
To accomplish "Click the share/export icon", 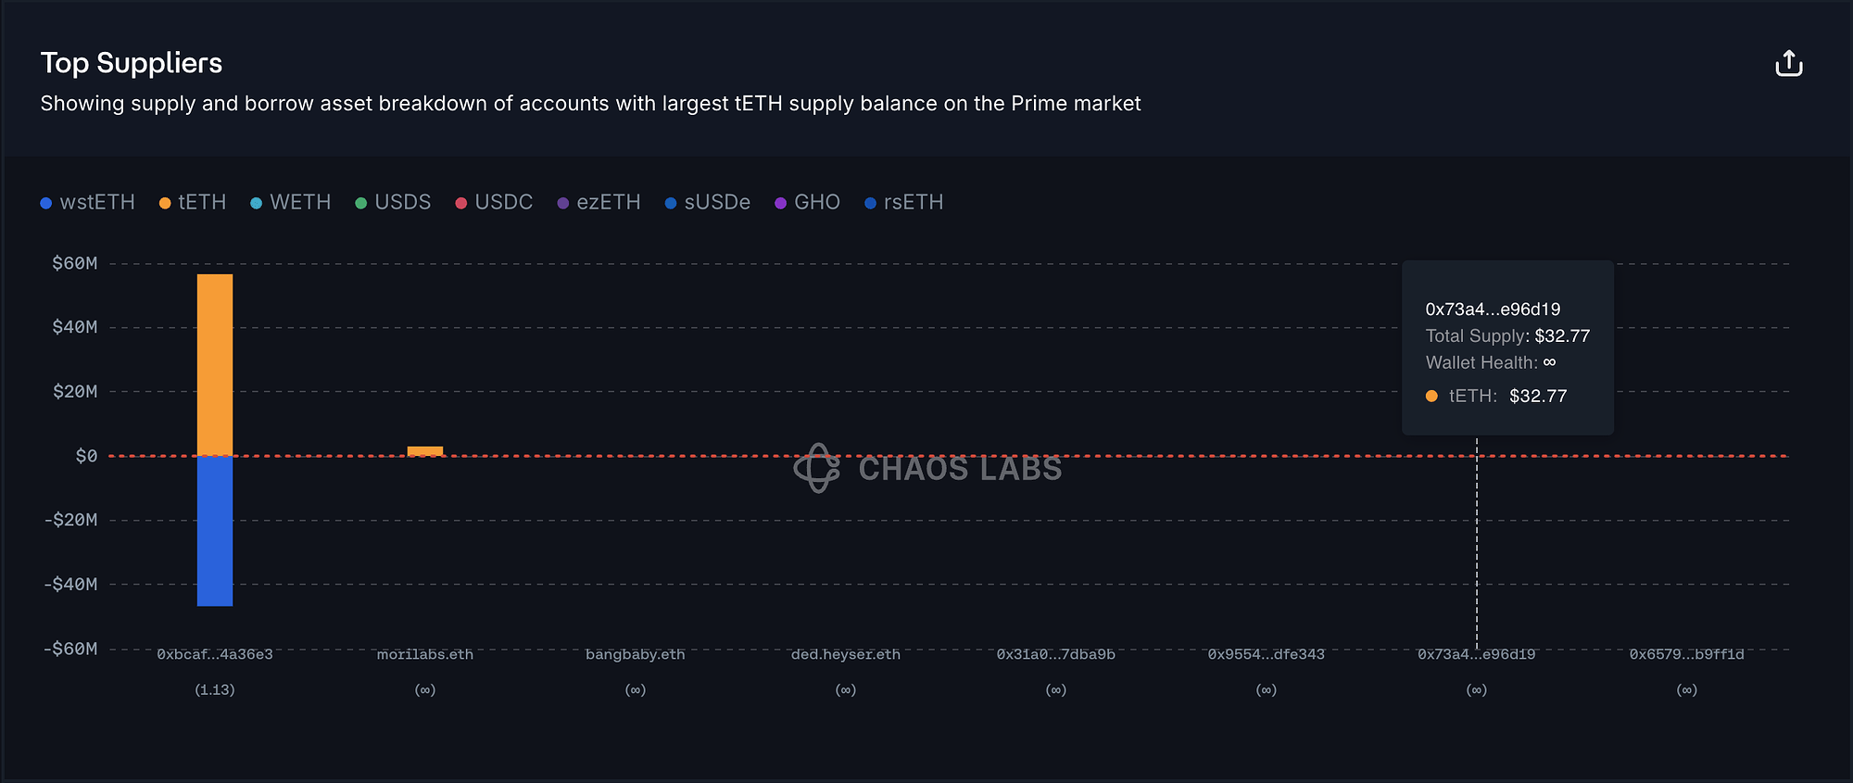I will click(1788, 64).
